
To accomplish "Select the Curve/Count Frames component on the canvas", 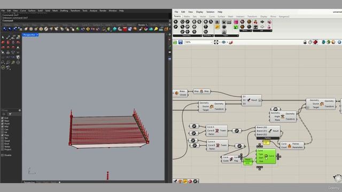I will [x=292, y=146].
